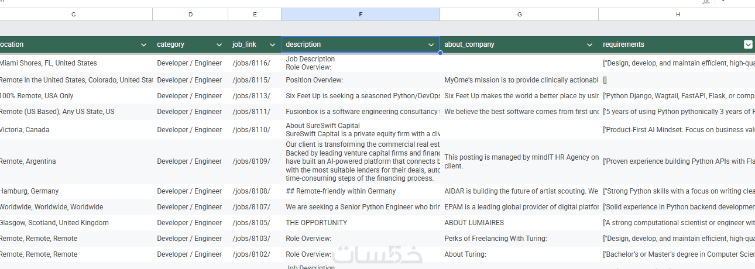
Task: Select column H header
Action: 677,14
